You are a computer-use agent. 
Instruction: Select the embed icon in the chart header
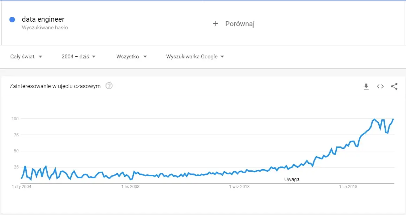pos(380,86)
